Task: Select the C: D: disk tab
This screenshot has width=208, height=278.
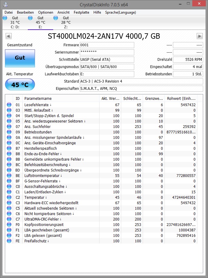Action: [15, 22]
